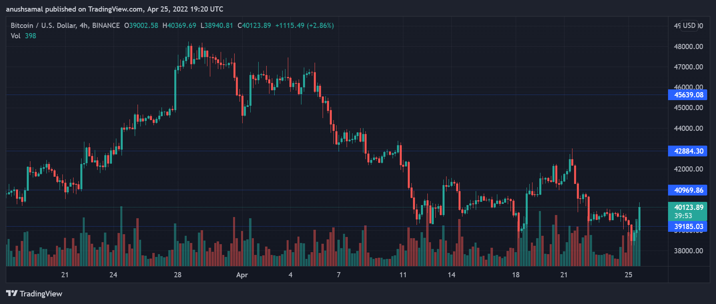
Task: Click the Vol 398 indicator label
Action: (23, 36)
